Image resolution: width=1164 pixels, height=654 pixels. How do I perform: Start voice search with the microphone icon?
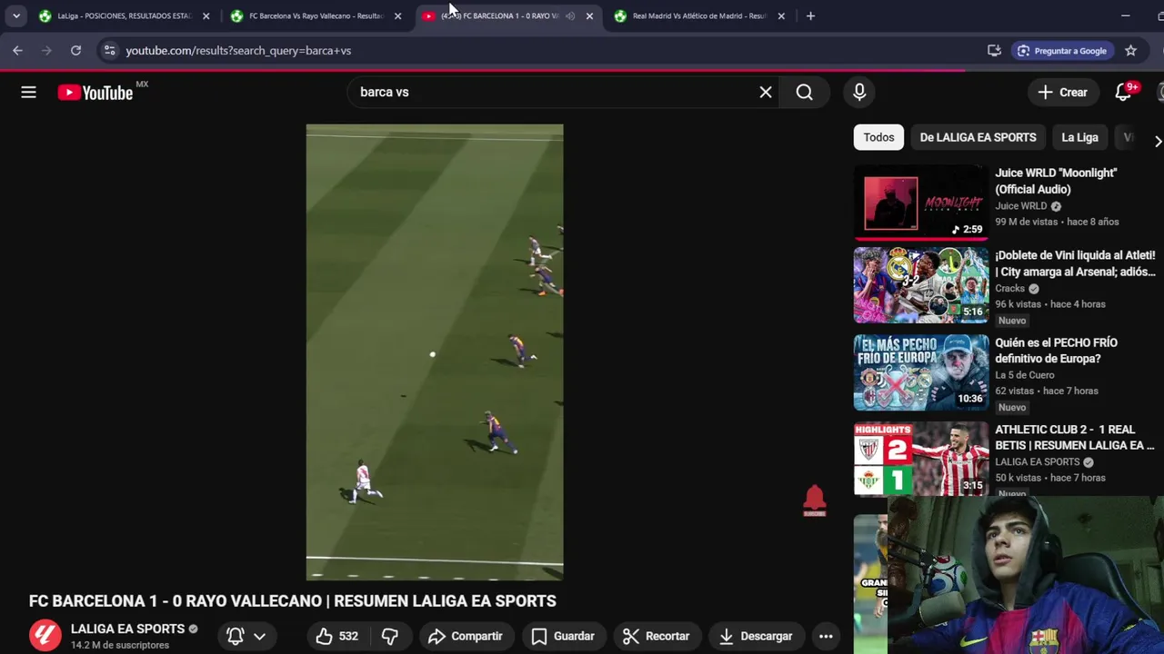click(x=859, y=92)
